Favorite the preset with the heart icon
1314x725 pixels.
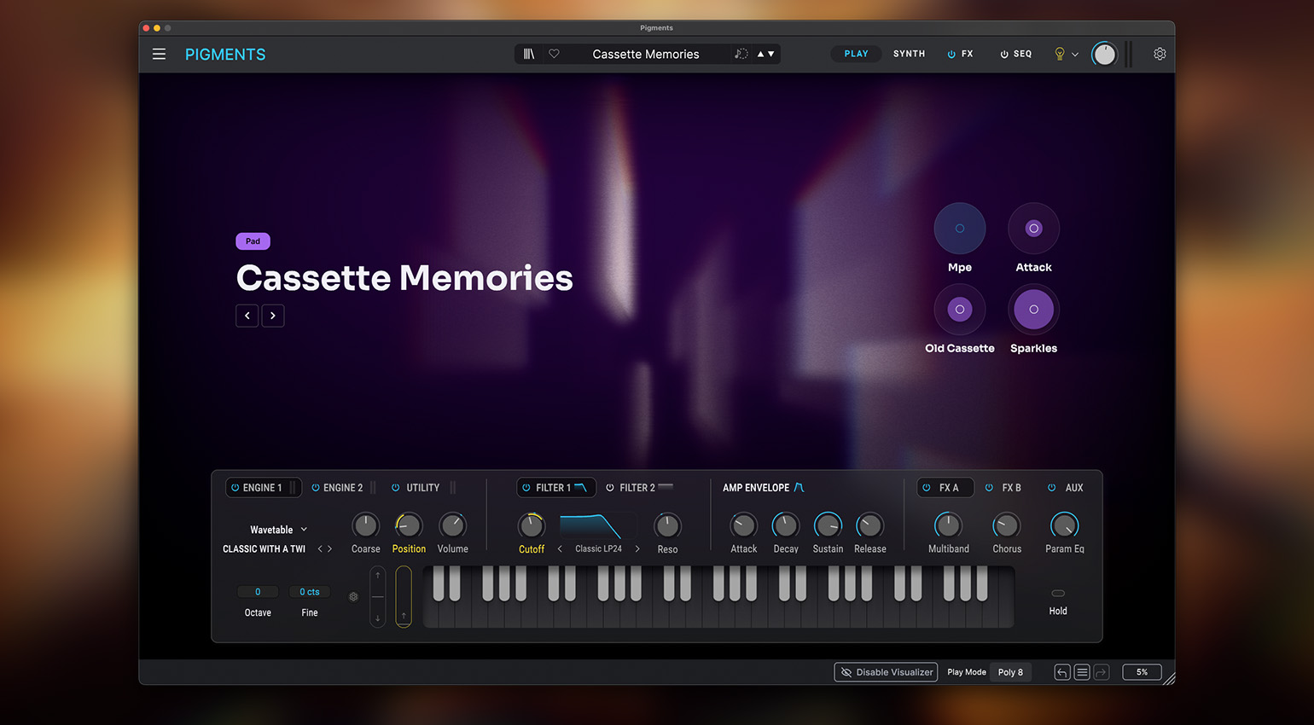tap(554, 54)
